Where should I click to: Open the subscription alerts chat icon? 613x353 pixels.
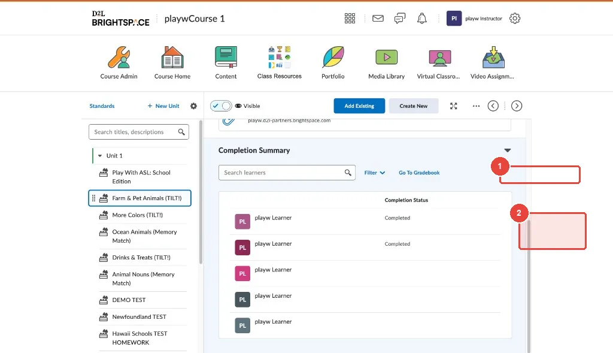coord(399,19)
